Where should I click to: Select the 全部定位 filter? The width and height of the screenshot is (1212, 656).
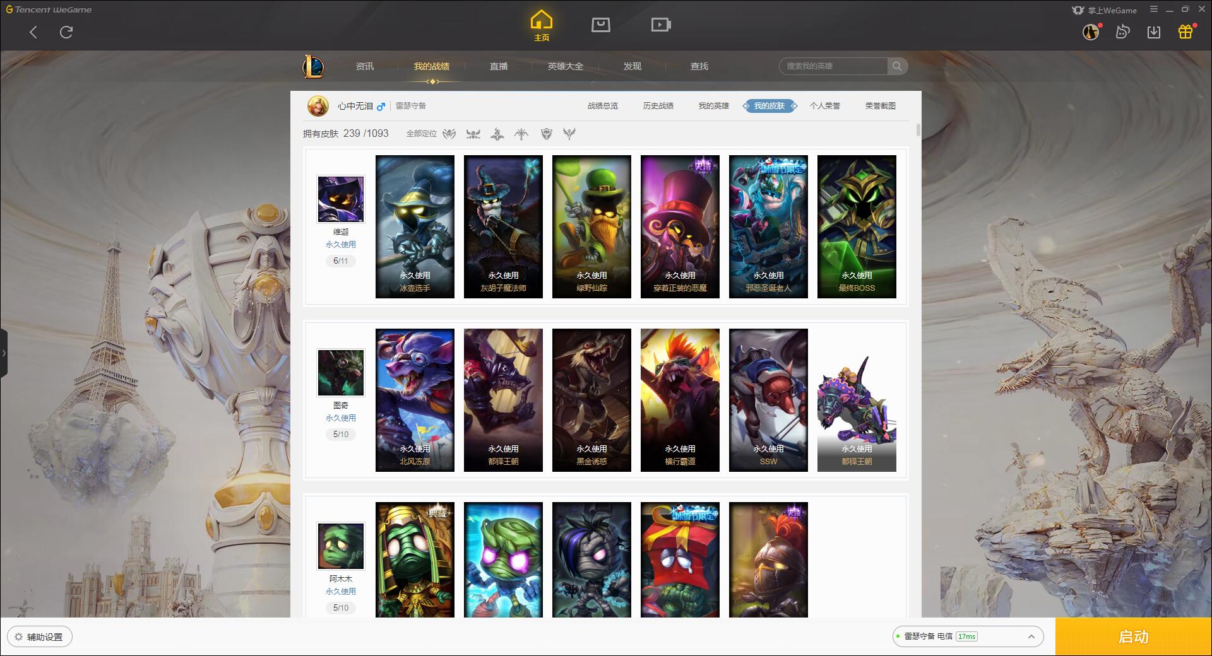click(422, 134)
